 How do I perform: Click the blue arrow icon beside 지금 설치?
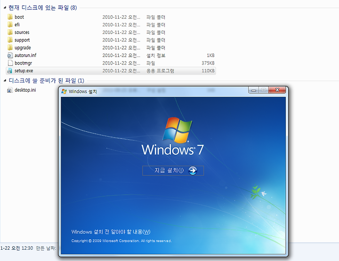(x=193, y=171)
